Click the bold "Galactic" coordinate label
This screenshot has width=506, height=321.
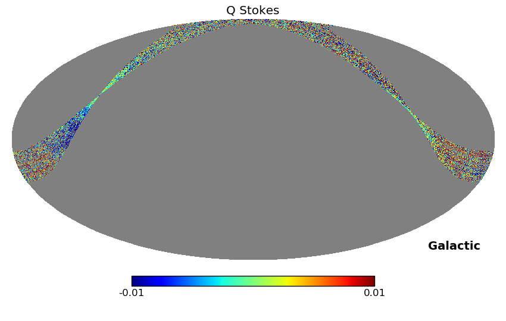454,246
